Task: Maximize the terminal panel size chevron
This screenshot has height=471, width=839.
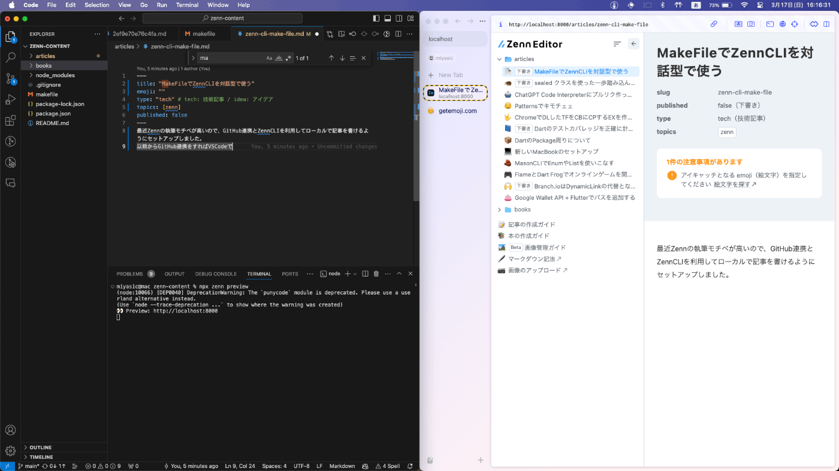Action: coord(399,274)
